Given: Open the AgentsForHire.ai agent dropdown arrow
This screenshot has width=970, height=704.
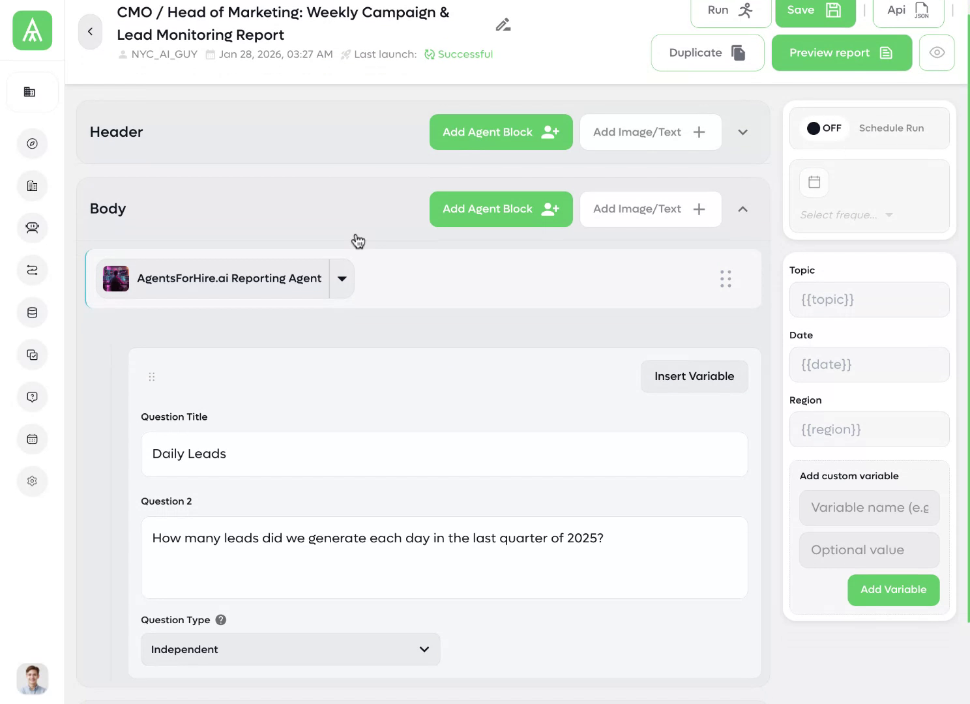Looking at the screenshot, I should 342,278.
